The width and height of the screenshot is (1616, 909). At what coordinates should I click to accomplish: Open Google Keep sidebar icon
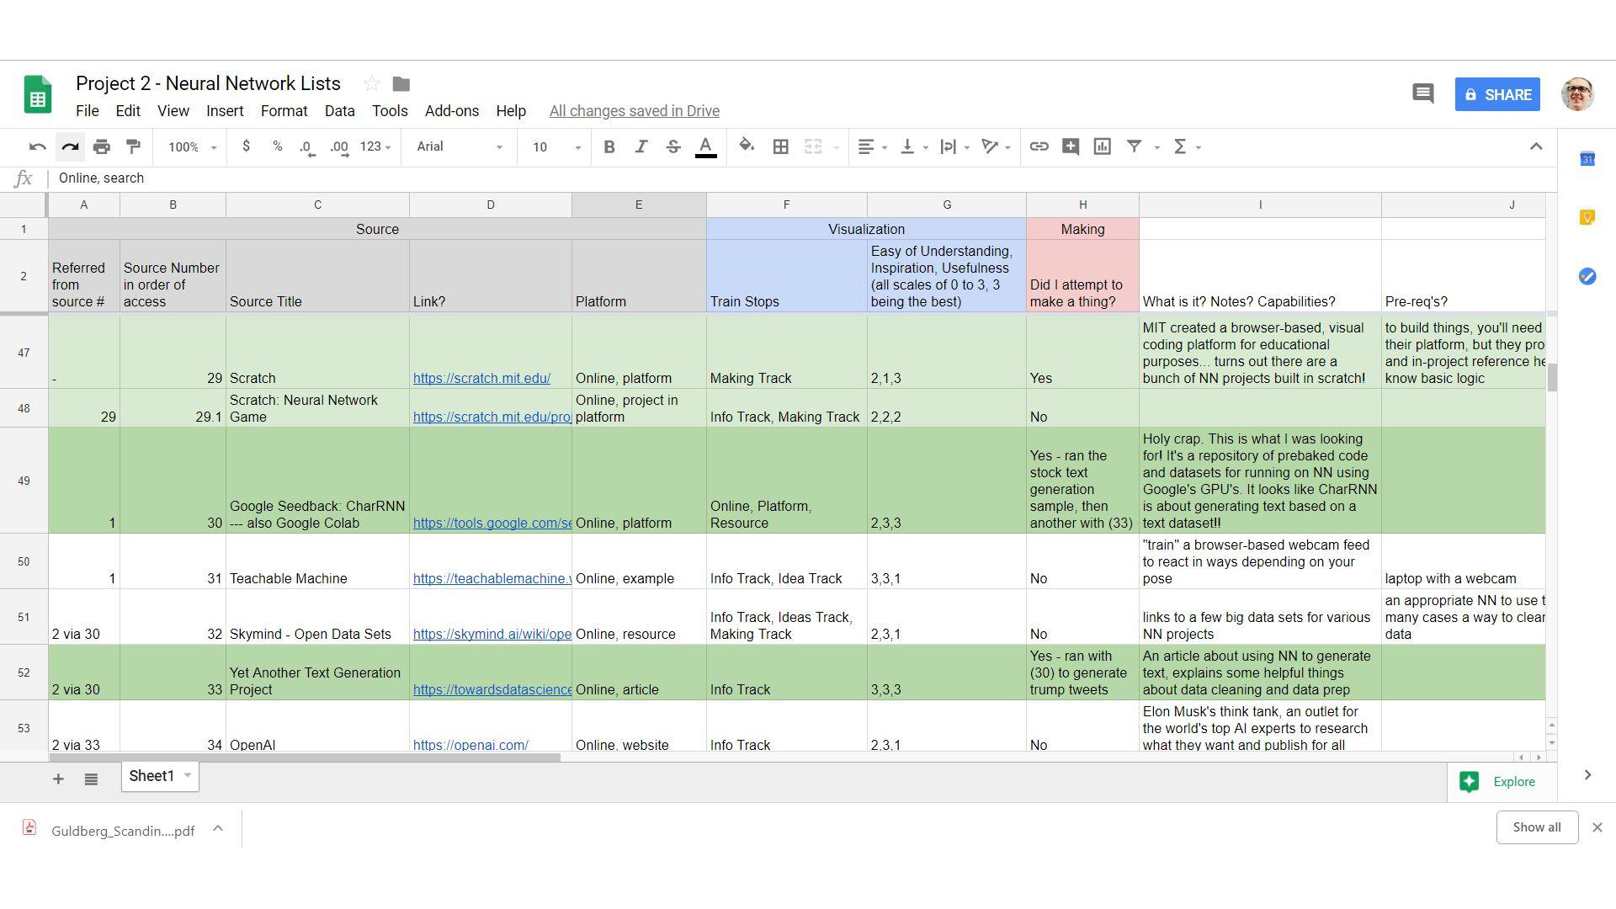tap(1587, 218)
